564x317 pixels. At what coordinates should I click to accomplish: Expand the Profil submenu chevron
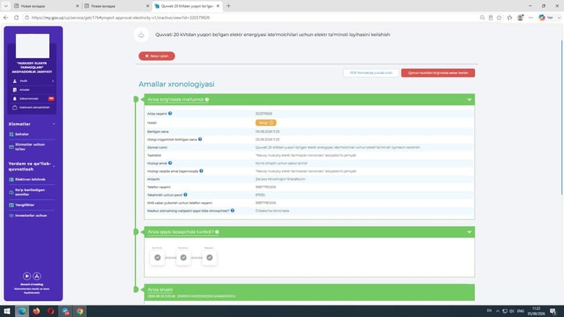pyautogui.click(x=53, y=81)
